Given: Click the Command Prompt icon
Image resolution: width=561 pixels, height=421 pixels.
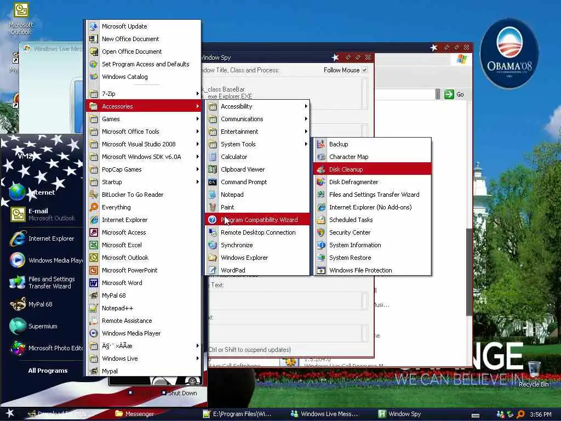Looking at the screenshot, I should [x=213, y=182].
